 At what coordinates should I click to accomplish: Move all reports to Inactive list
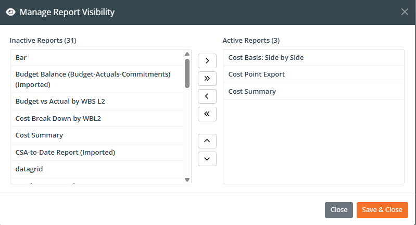tap(207, 114)
